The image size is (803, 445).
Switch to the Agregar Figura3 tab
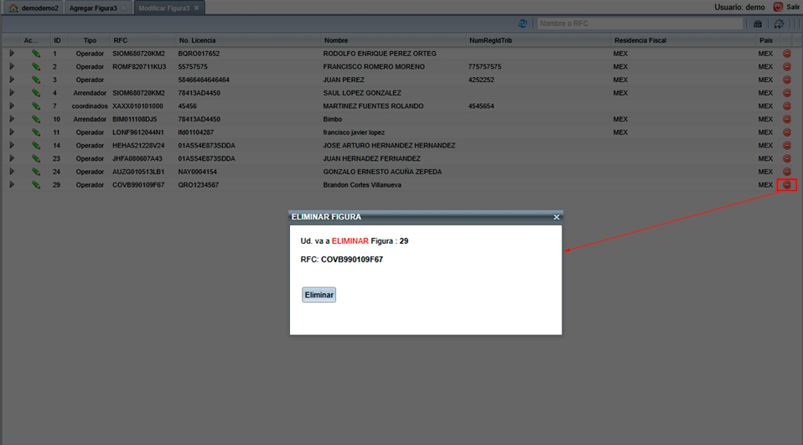92,8
